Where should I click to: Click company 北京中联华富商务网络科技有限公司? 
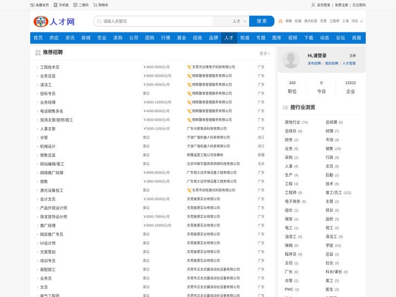213,164
